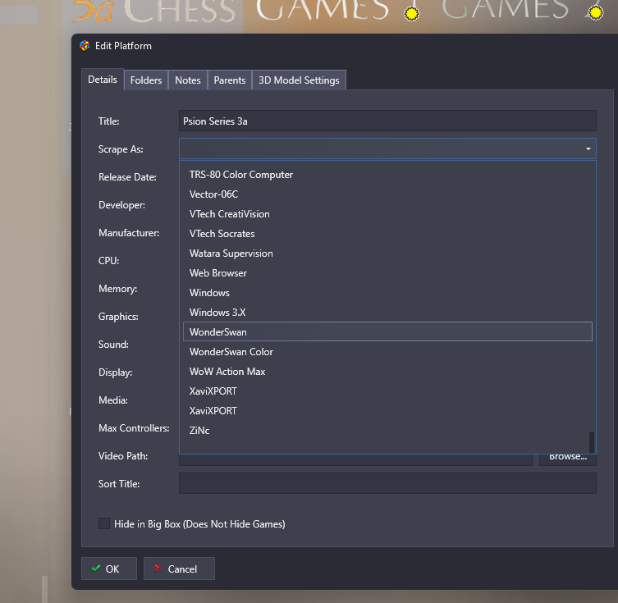Image resolution: width=618 pixels, height=603 pixels.
Task: Select TRS-80 Color Computer from list
Action: [x=387, y=175]
